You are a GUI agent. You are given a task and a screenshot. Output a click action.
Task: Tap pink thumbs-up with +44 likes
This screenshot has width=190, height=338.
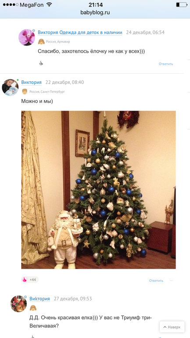(25, 280)
